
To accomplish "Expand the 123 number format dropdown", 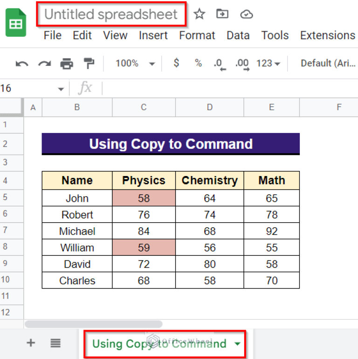I will [268, 63].
